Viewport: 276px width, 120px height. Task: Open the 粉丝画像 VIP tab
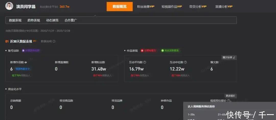tap(146, 7)
